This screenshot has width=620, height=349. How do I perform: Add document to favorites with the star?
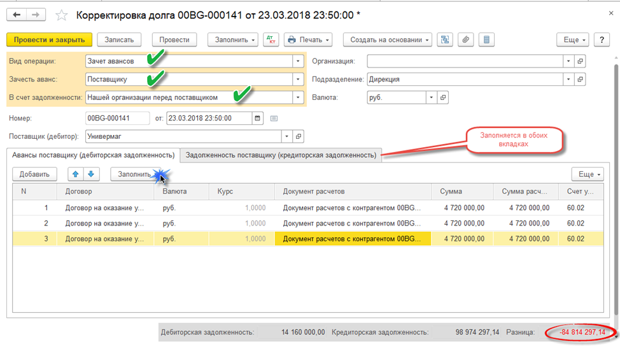pyautogui.click(x=61, y=15)
